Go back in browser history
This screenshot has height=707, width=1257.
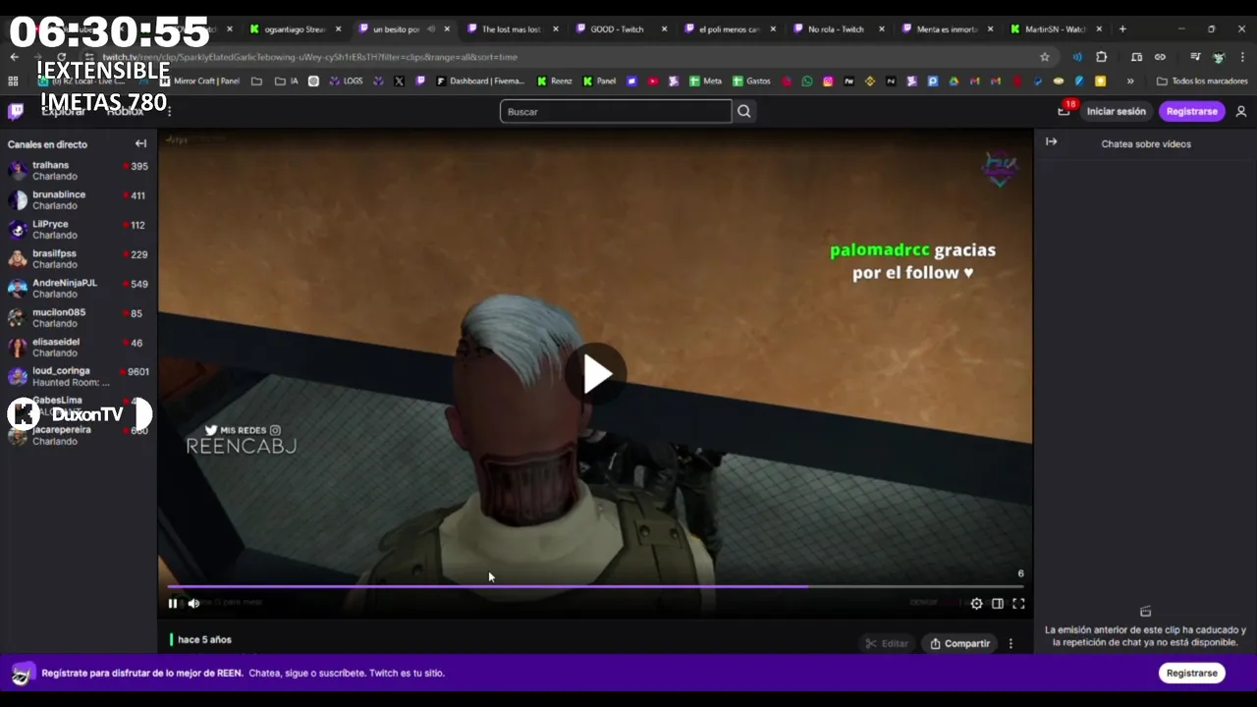[x=14, y=57]
